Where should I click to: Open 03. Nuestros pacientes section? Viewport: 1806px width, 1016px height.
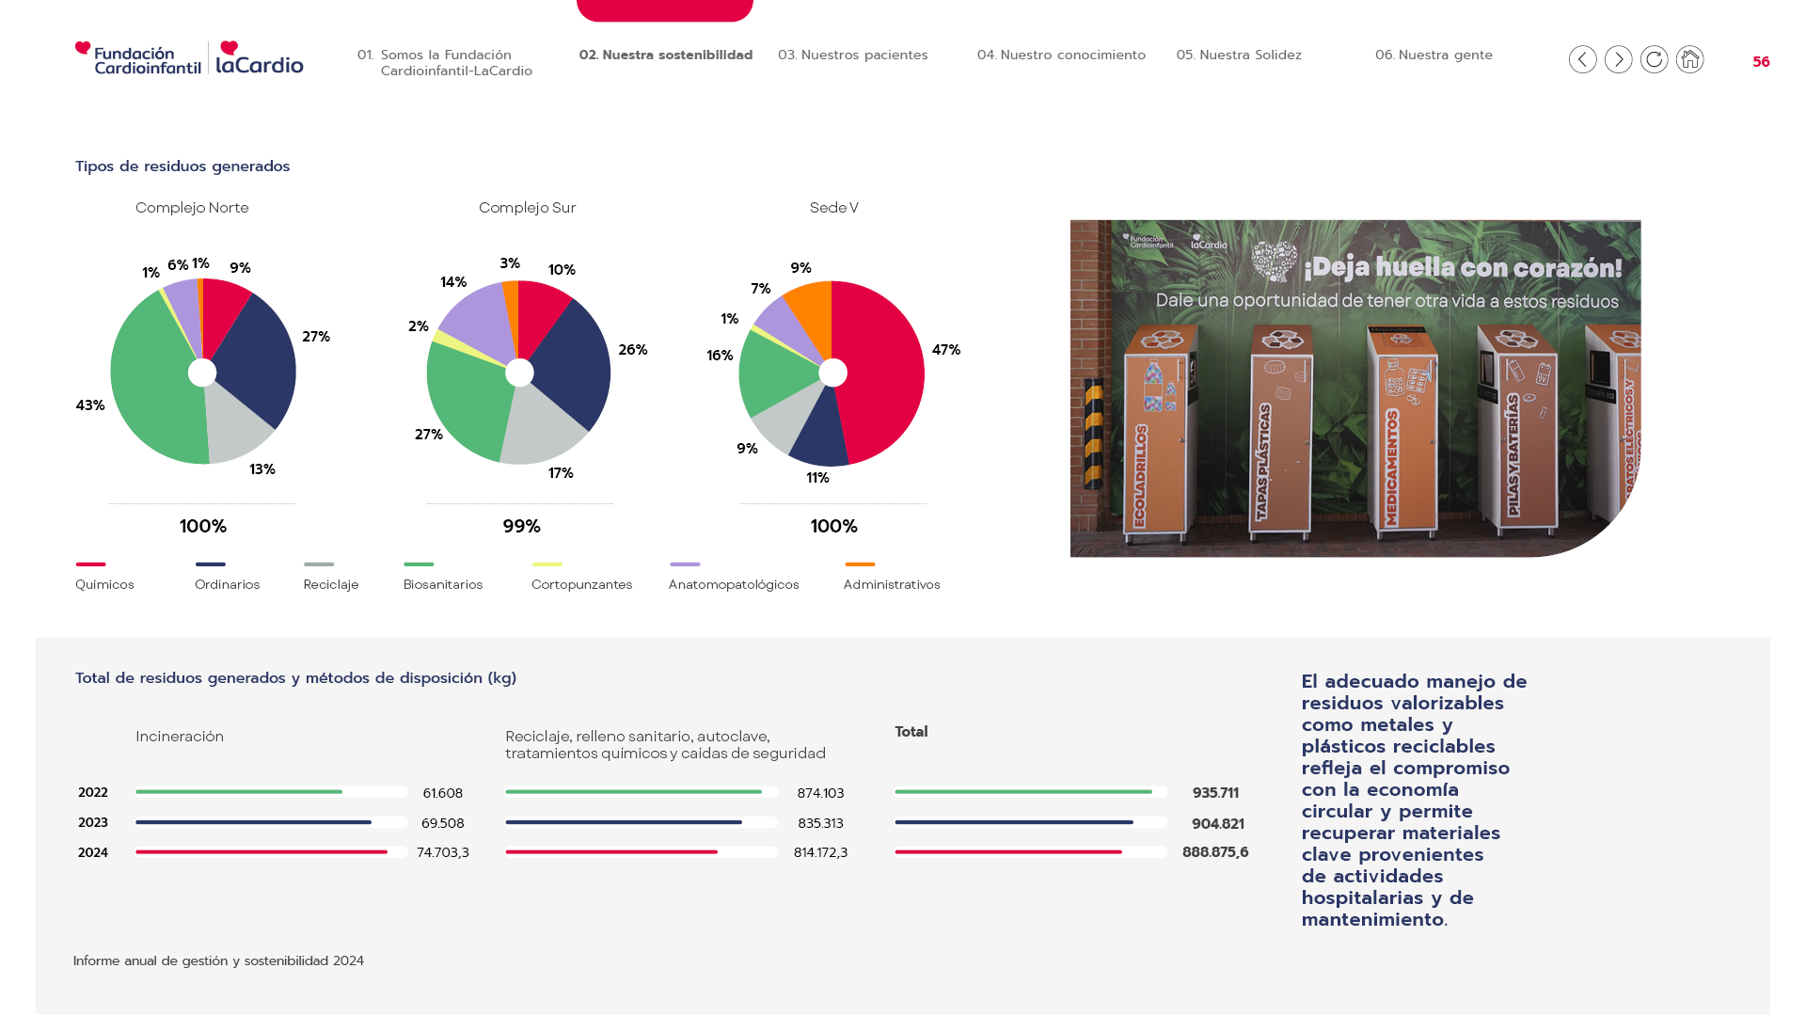click(852, 55)
